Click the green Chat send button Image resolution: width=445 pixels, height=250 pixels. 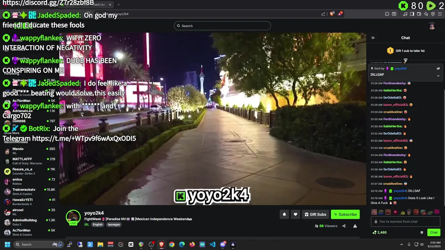pyautogui.click(x=434, y=233)
